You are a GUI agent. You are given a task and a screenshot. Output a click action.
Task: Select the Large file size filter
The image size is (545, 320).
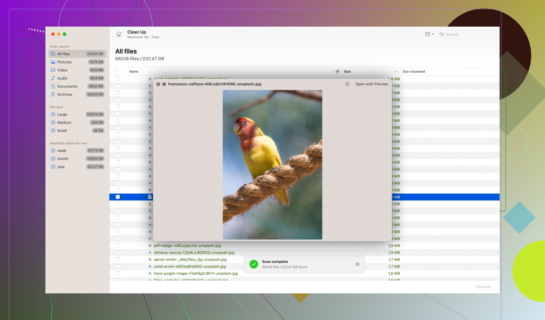(62, 114)
